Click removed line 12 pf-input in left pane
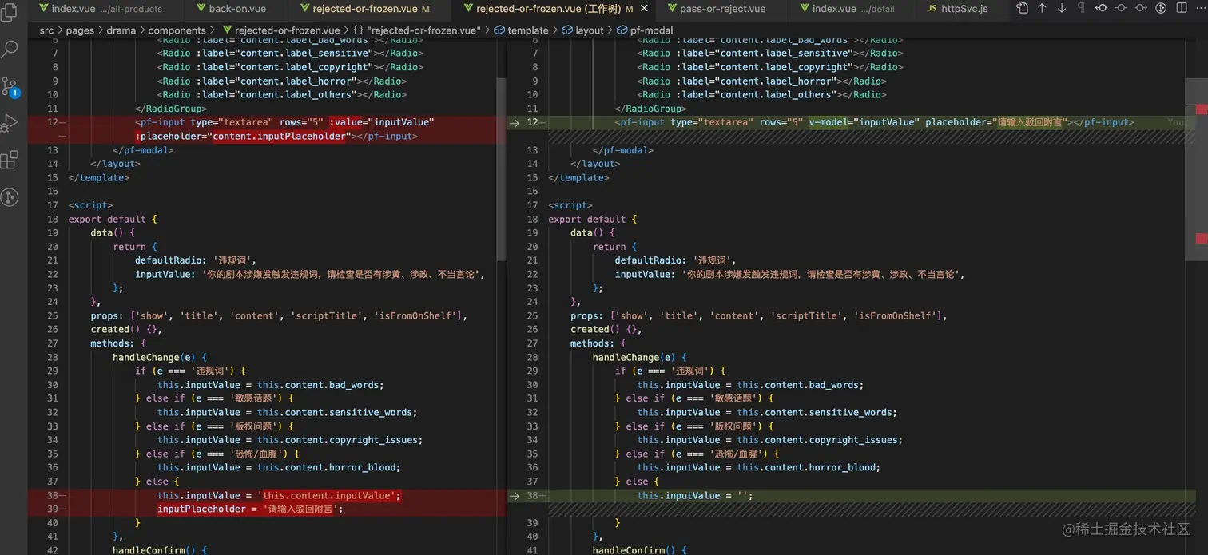The height and width of the screenshot is (555, 1208). (x=284, y=122)
